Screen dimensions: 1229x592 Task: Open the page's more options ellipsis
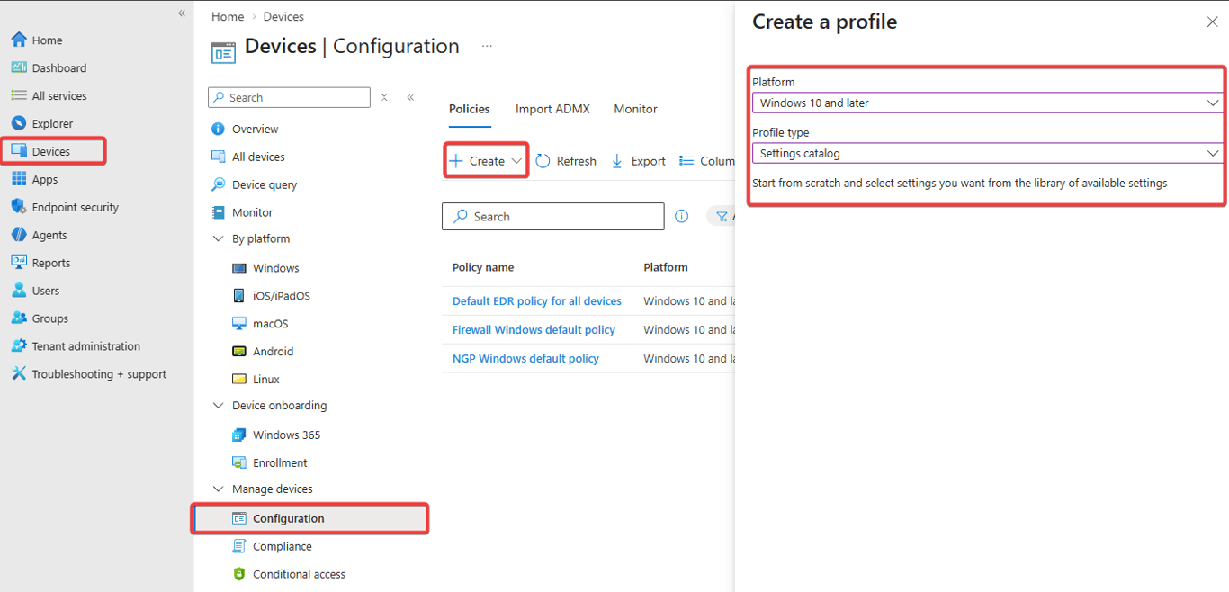(487, 46)
